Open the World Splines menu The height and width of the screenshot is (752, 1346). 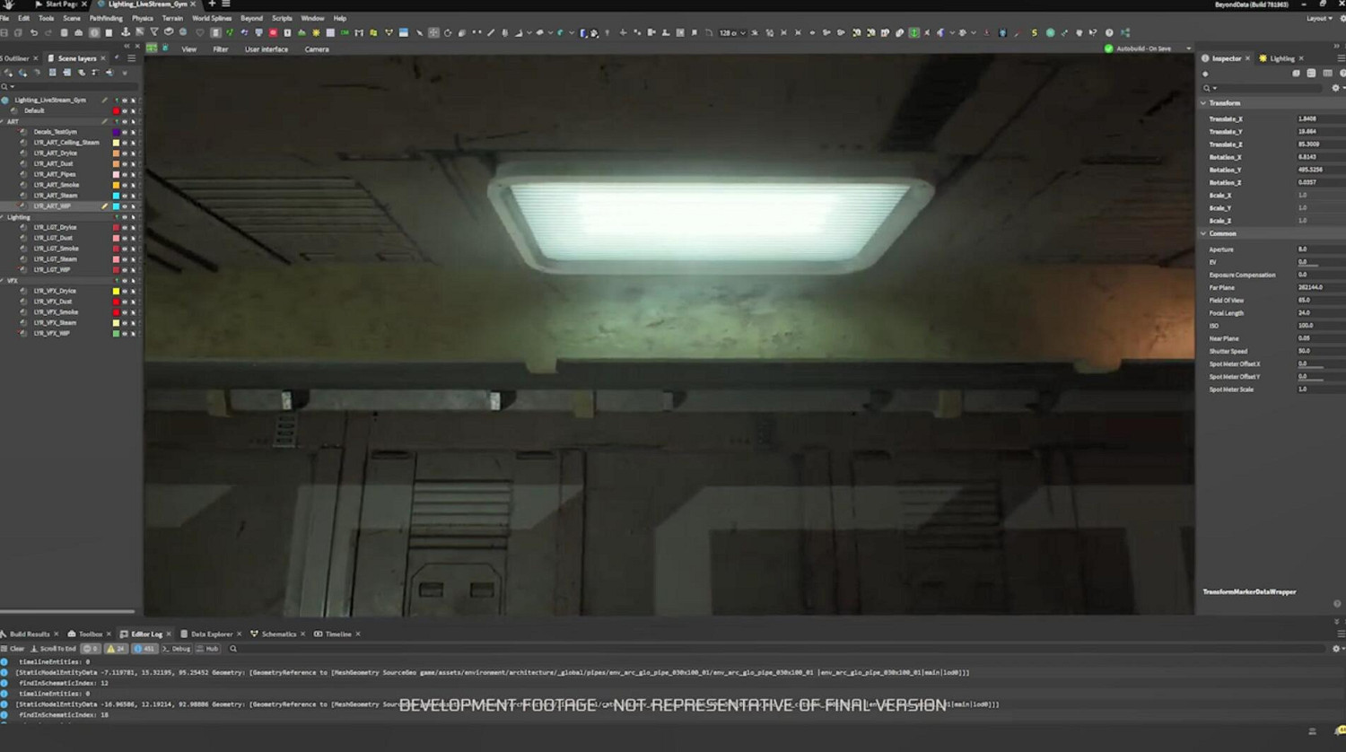point(212,18)
